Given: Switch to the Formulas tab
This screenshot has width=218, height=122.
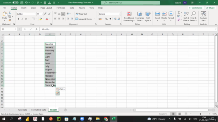Looking at the screenshot, I should point(61,8).
